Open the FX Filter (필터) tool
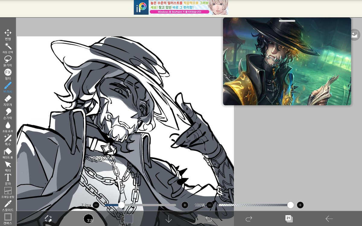 (8, 74)
